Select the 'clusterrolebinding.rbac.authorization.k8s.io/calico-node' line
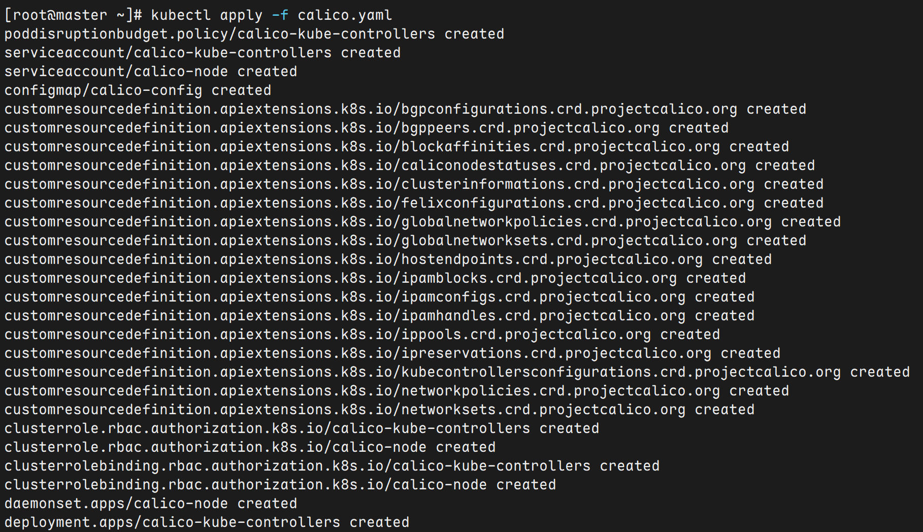This screenshot has width=923, height=532. 280,485
